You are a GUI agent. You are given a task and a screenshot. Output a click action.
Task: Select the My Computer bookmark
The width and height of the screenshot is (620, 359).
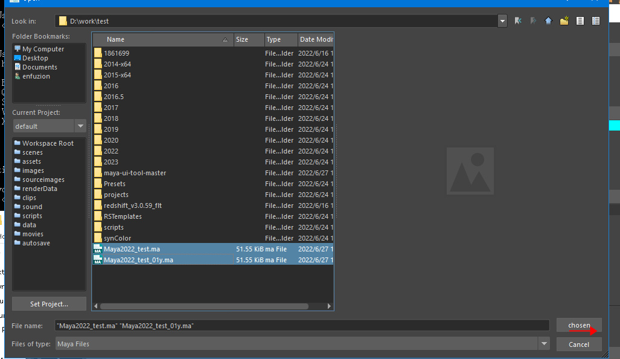coord(43,49)
